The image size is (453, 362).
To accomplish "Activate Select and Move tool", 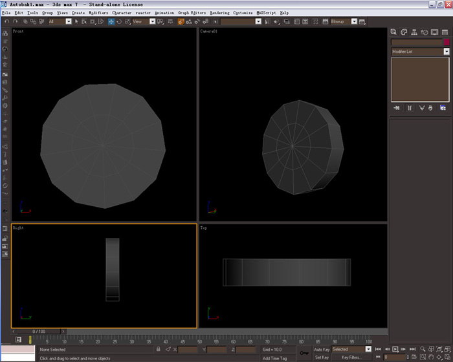I will pyautogui.click(x=111, y=21).
